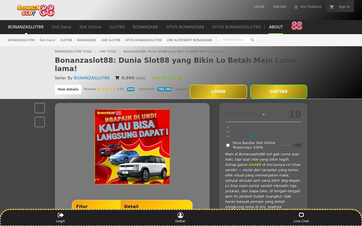The height and width of the screenshot is (226, 362).
Task: Switch to the Reviews tab
Action: point(90,89)
